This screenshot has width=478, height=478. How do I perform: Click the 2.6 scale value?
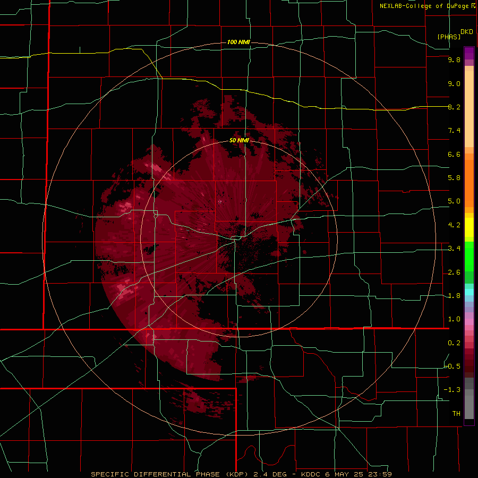coord(454,272)
